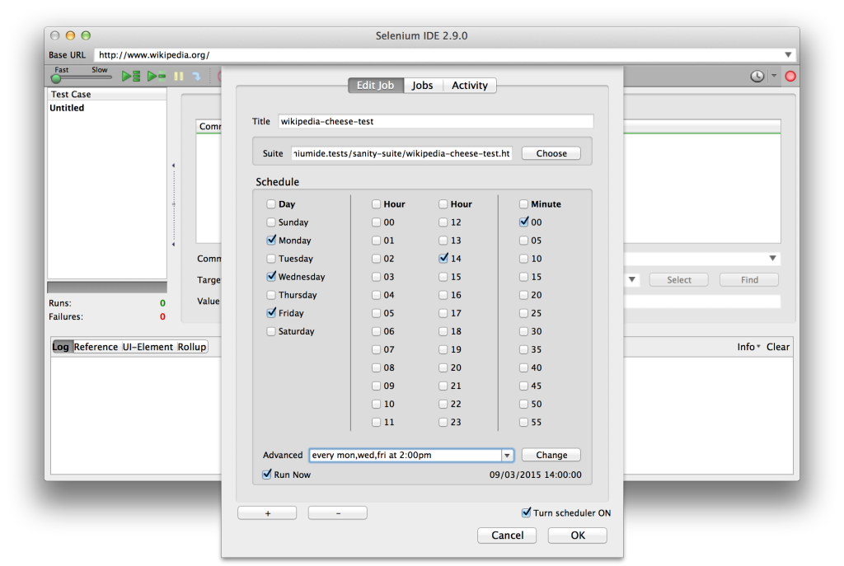Click the Base URL text field
Viewport: 844px width, 566px height.
point(438,55)
